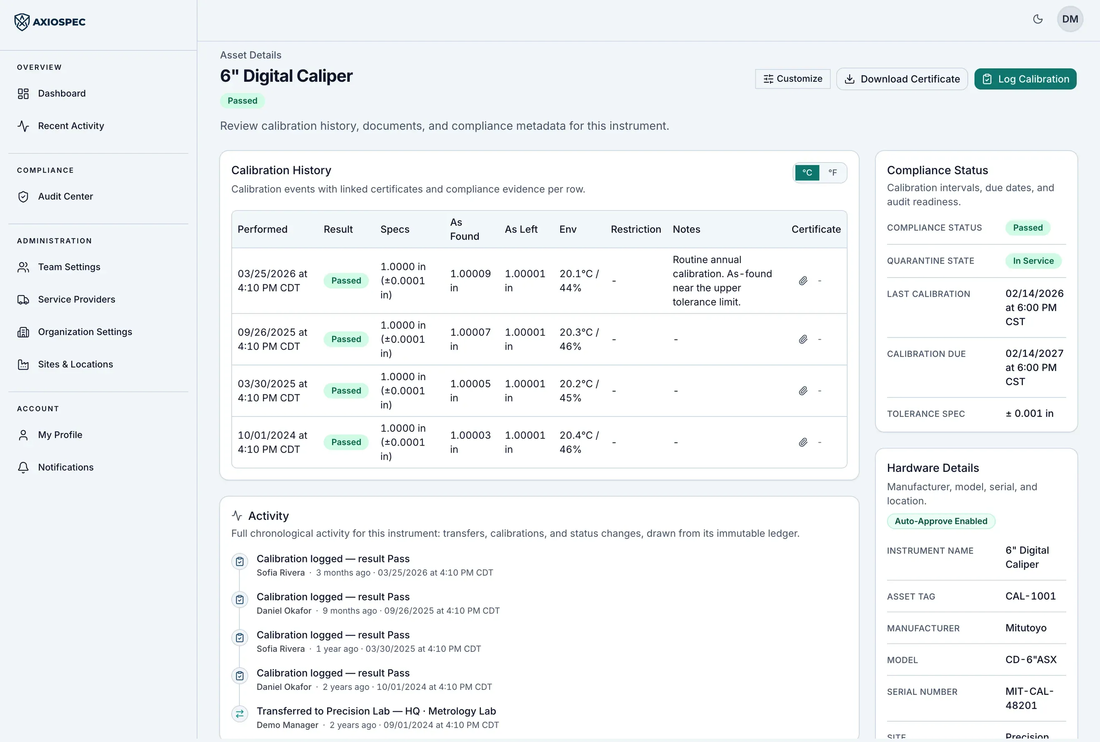This screenshot has width=1100, height=742.
Task: Open the DM user avatar menu
Action: click(1070, 19)
